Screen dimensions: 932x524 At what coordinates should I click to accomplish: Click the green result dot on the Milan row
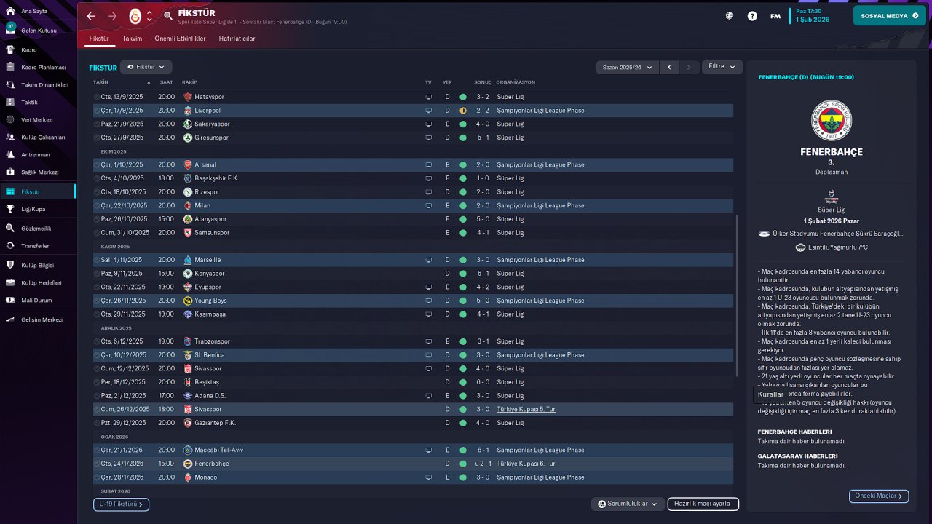(x=463, y=206)
